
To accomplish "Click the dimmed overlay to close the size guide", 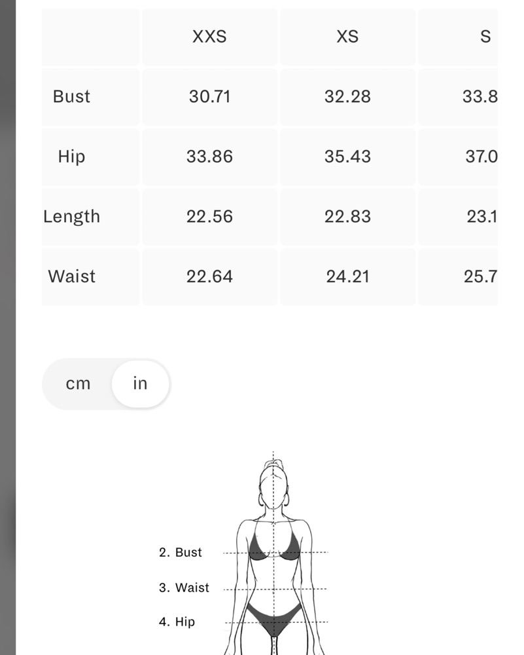I will click(7, 327).
